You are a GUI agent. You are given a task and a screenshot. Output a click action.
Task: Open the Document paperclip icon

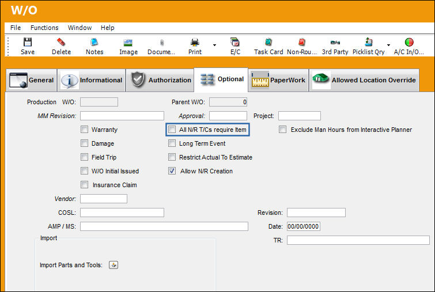162,43
